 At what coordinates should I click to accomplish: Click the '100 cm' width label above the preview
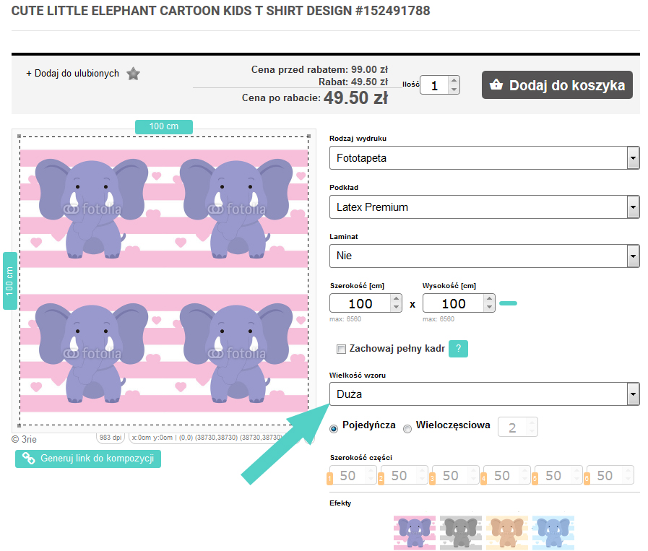click(164, 126)
